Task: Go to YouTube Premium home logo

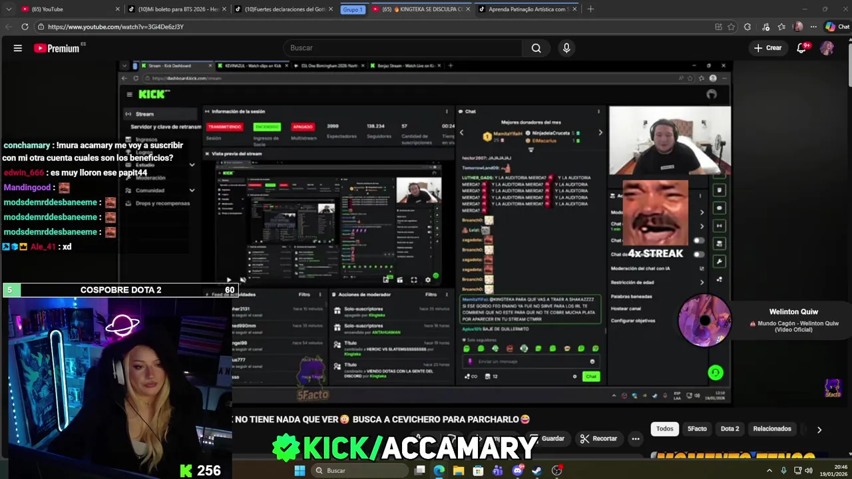Action: [x=57, y=48]
